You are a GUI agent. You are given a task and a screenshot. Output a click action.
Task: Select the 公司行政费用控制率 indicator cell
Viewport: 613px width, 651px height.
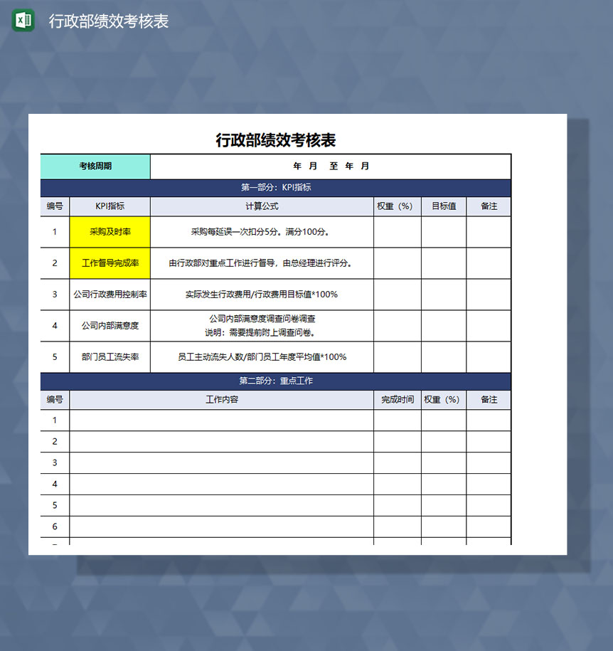tap(109, 294)
